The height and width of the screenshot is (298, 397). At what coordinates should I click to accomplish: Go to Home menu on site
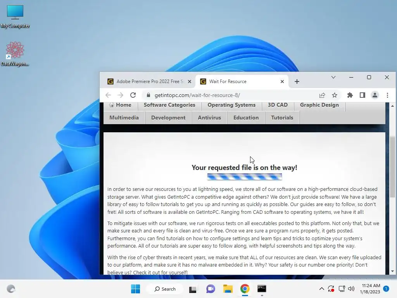click(x=121, y=105)
